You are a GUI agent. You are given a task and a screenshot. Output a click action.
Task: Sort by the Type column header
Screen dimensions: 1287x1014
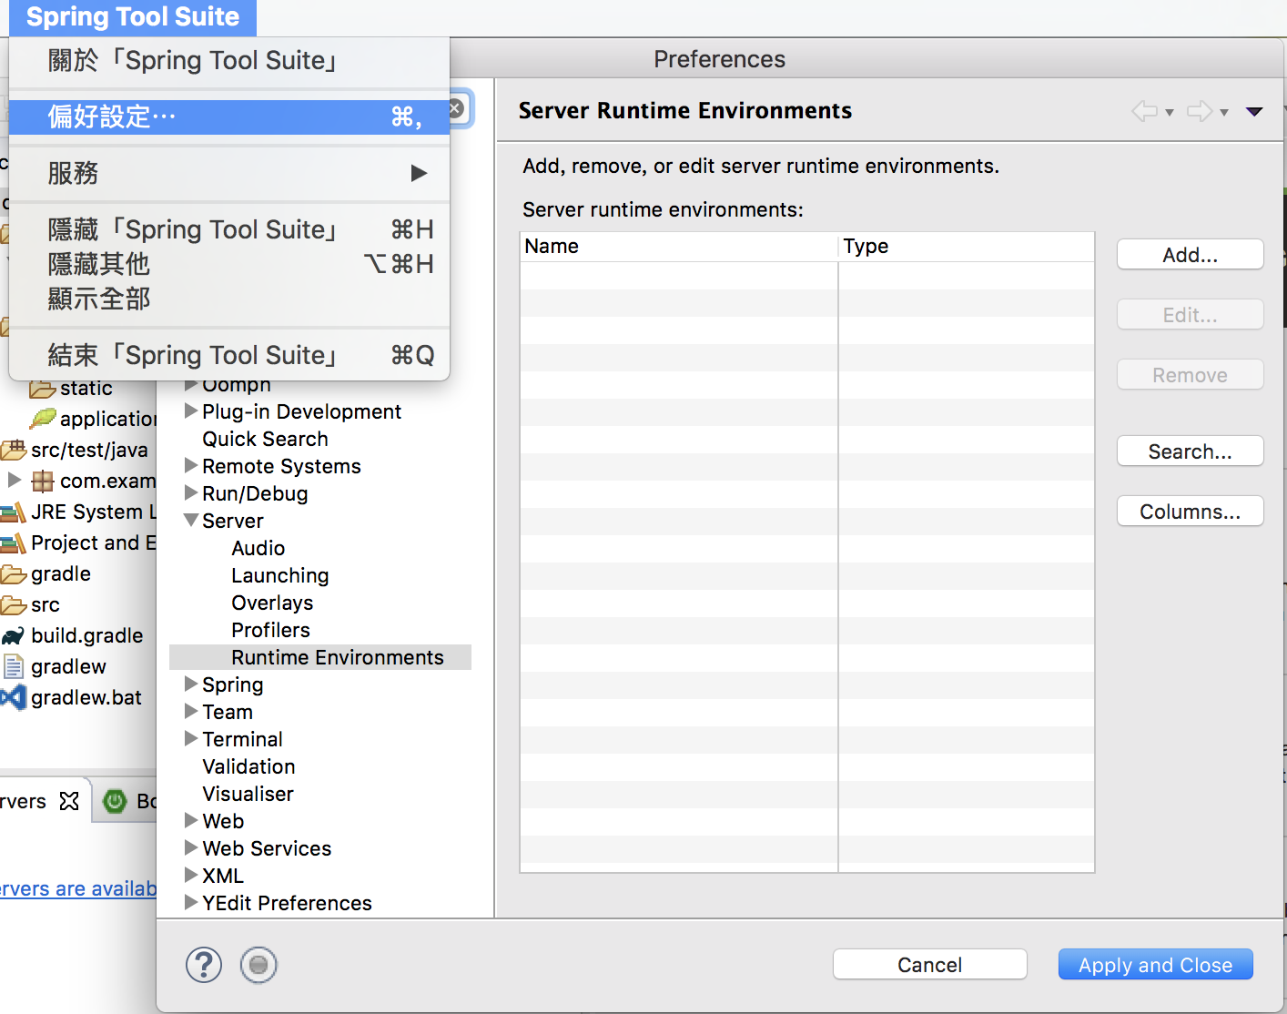[x=967, y=247]
